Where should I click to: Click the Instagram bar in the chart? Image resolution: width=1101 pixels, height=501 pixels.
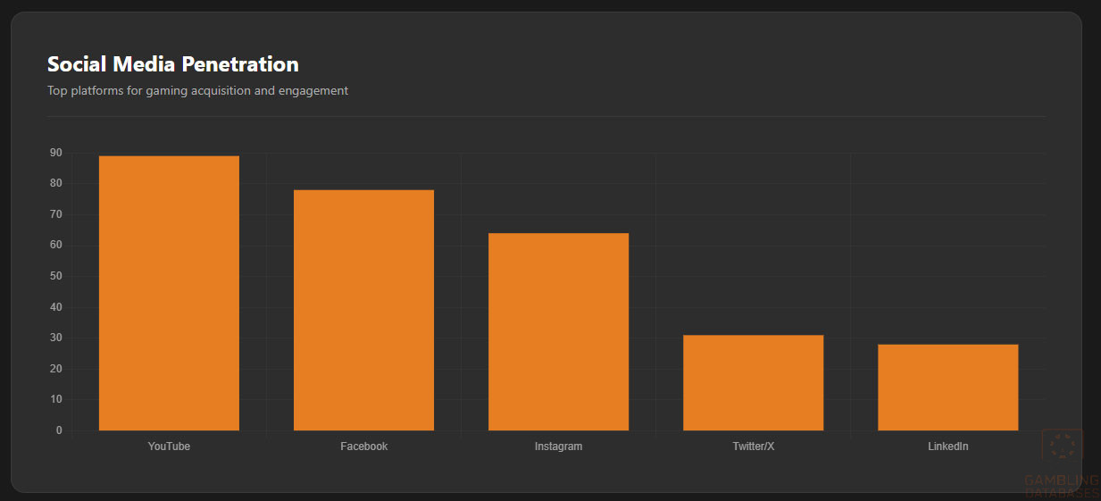tap(558, 331)
